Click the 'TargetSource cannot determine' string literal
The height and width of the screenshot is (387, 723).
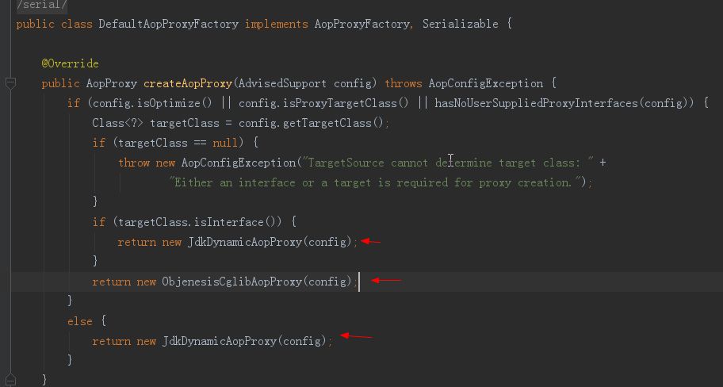(x=448, y=163)
